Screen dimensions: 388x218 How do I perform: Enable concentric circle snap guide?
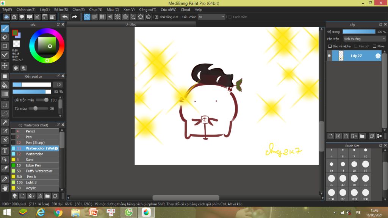(125, 17)
